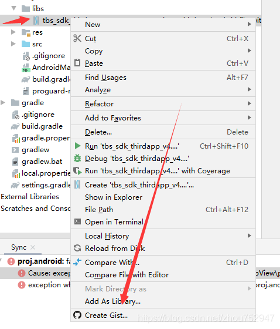Expand the res folder arrow
The image size is (280, 329).
pyautogui.click(x=13, y=32)
